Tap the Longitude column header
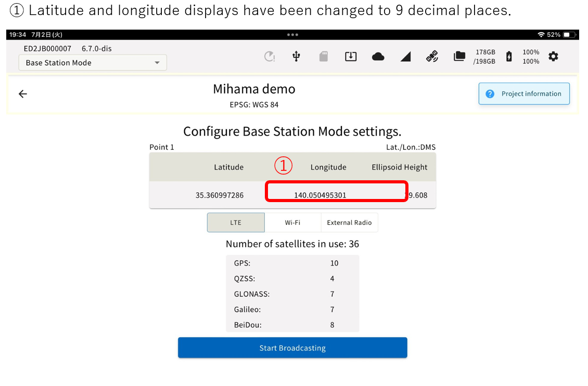The width and height of the screenshot is (588, 386). [328, 167]
